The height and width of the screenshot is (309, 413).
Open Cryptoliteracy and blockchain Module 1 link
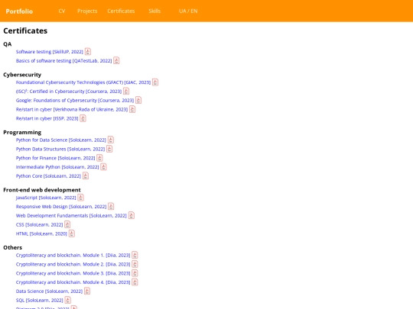[x=73, y=255]
